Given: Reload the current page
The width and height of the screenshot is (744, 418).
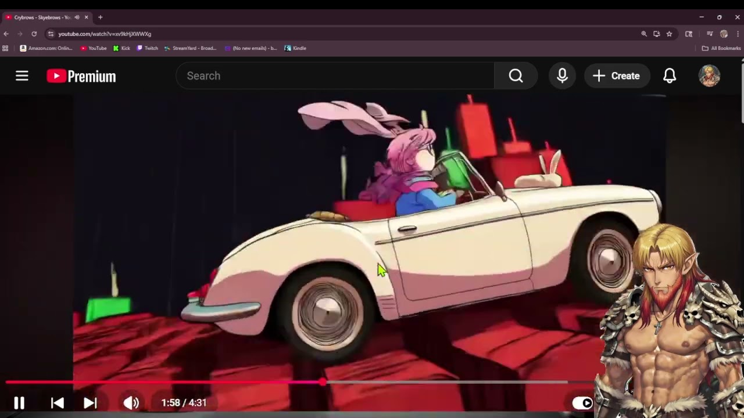Looking at the screenshot, I should pyautogui.click(x=34, y=34).
